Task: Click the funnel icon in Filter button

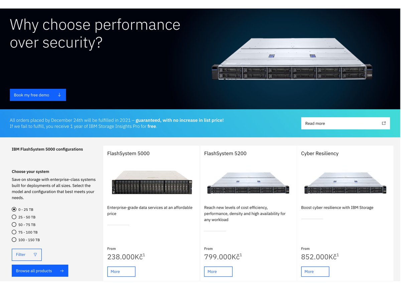Action: click(x=35, y=255)
